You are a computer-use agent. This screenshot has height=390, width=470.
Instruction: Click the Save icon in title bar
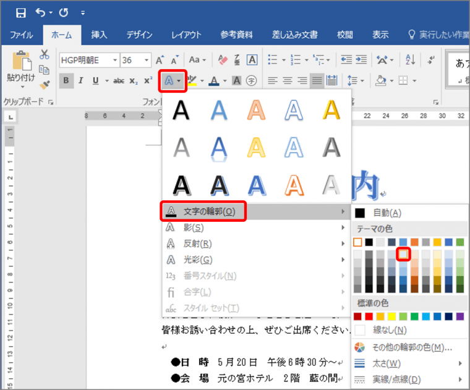20,12
